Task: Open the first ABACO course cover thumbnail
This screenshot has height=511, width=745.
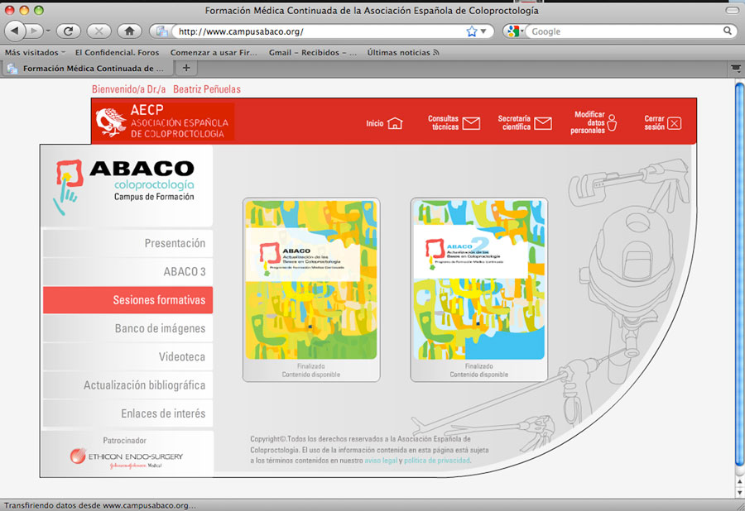Action: [x=311, y=279]
